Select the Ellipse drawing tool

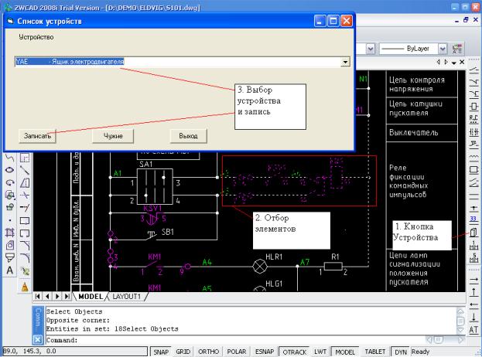click(x=10, y=169)
